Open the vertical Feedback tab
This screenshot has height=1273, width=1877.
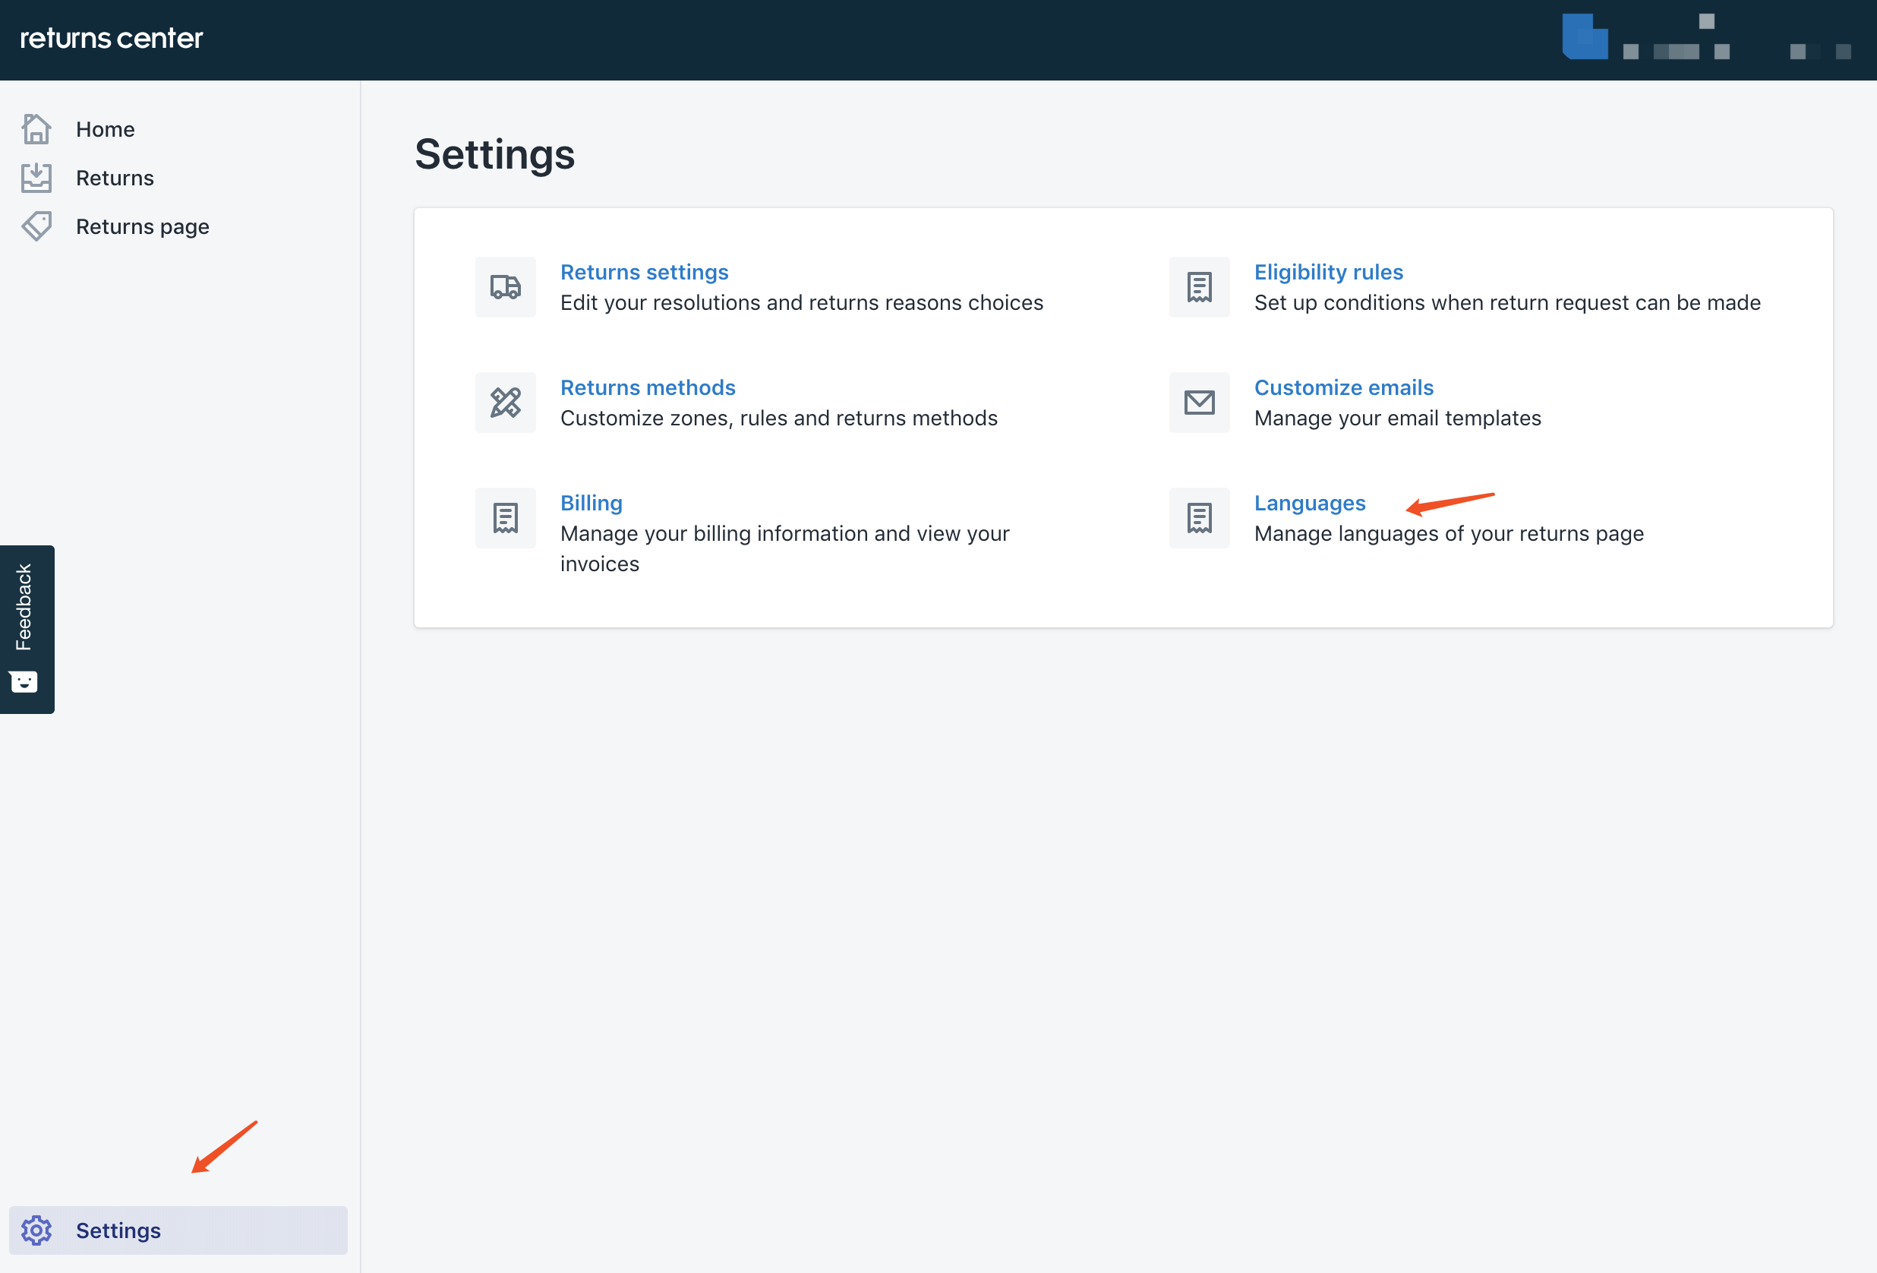[x=24, y=607]
